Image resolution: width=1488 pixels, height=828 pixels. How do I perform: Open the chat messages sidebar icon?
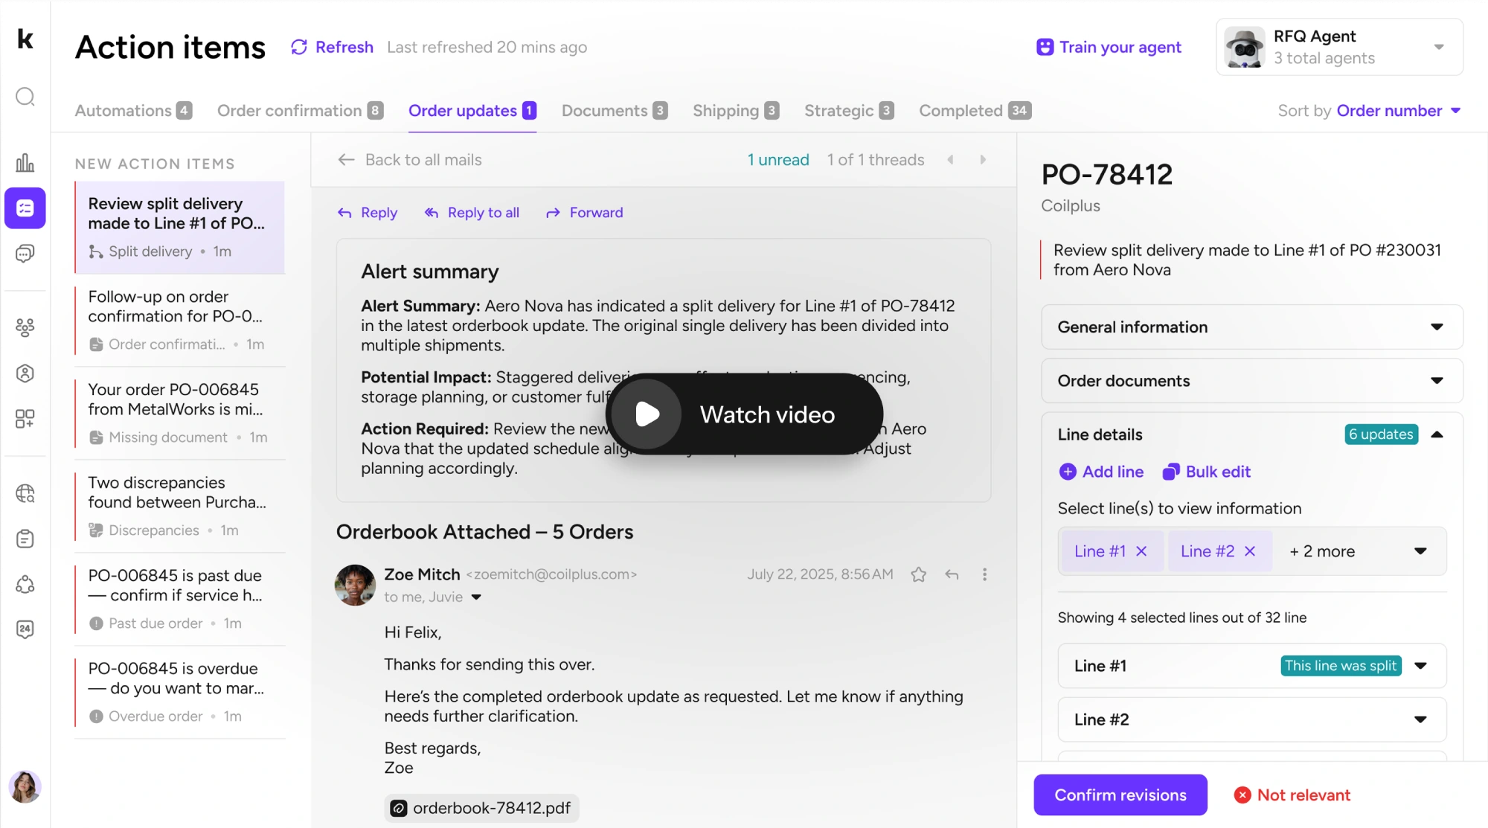click(25, 254)
